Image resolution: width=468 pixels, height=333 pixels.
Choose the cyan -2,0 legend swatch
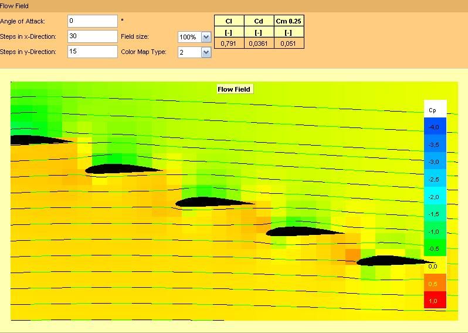pyautogui.click(x=435, y=197)
